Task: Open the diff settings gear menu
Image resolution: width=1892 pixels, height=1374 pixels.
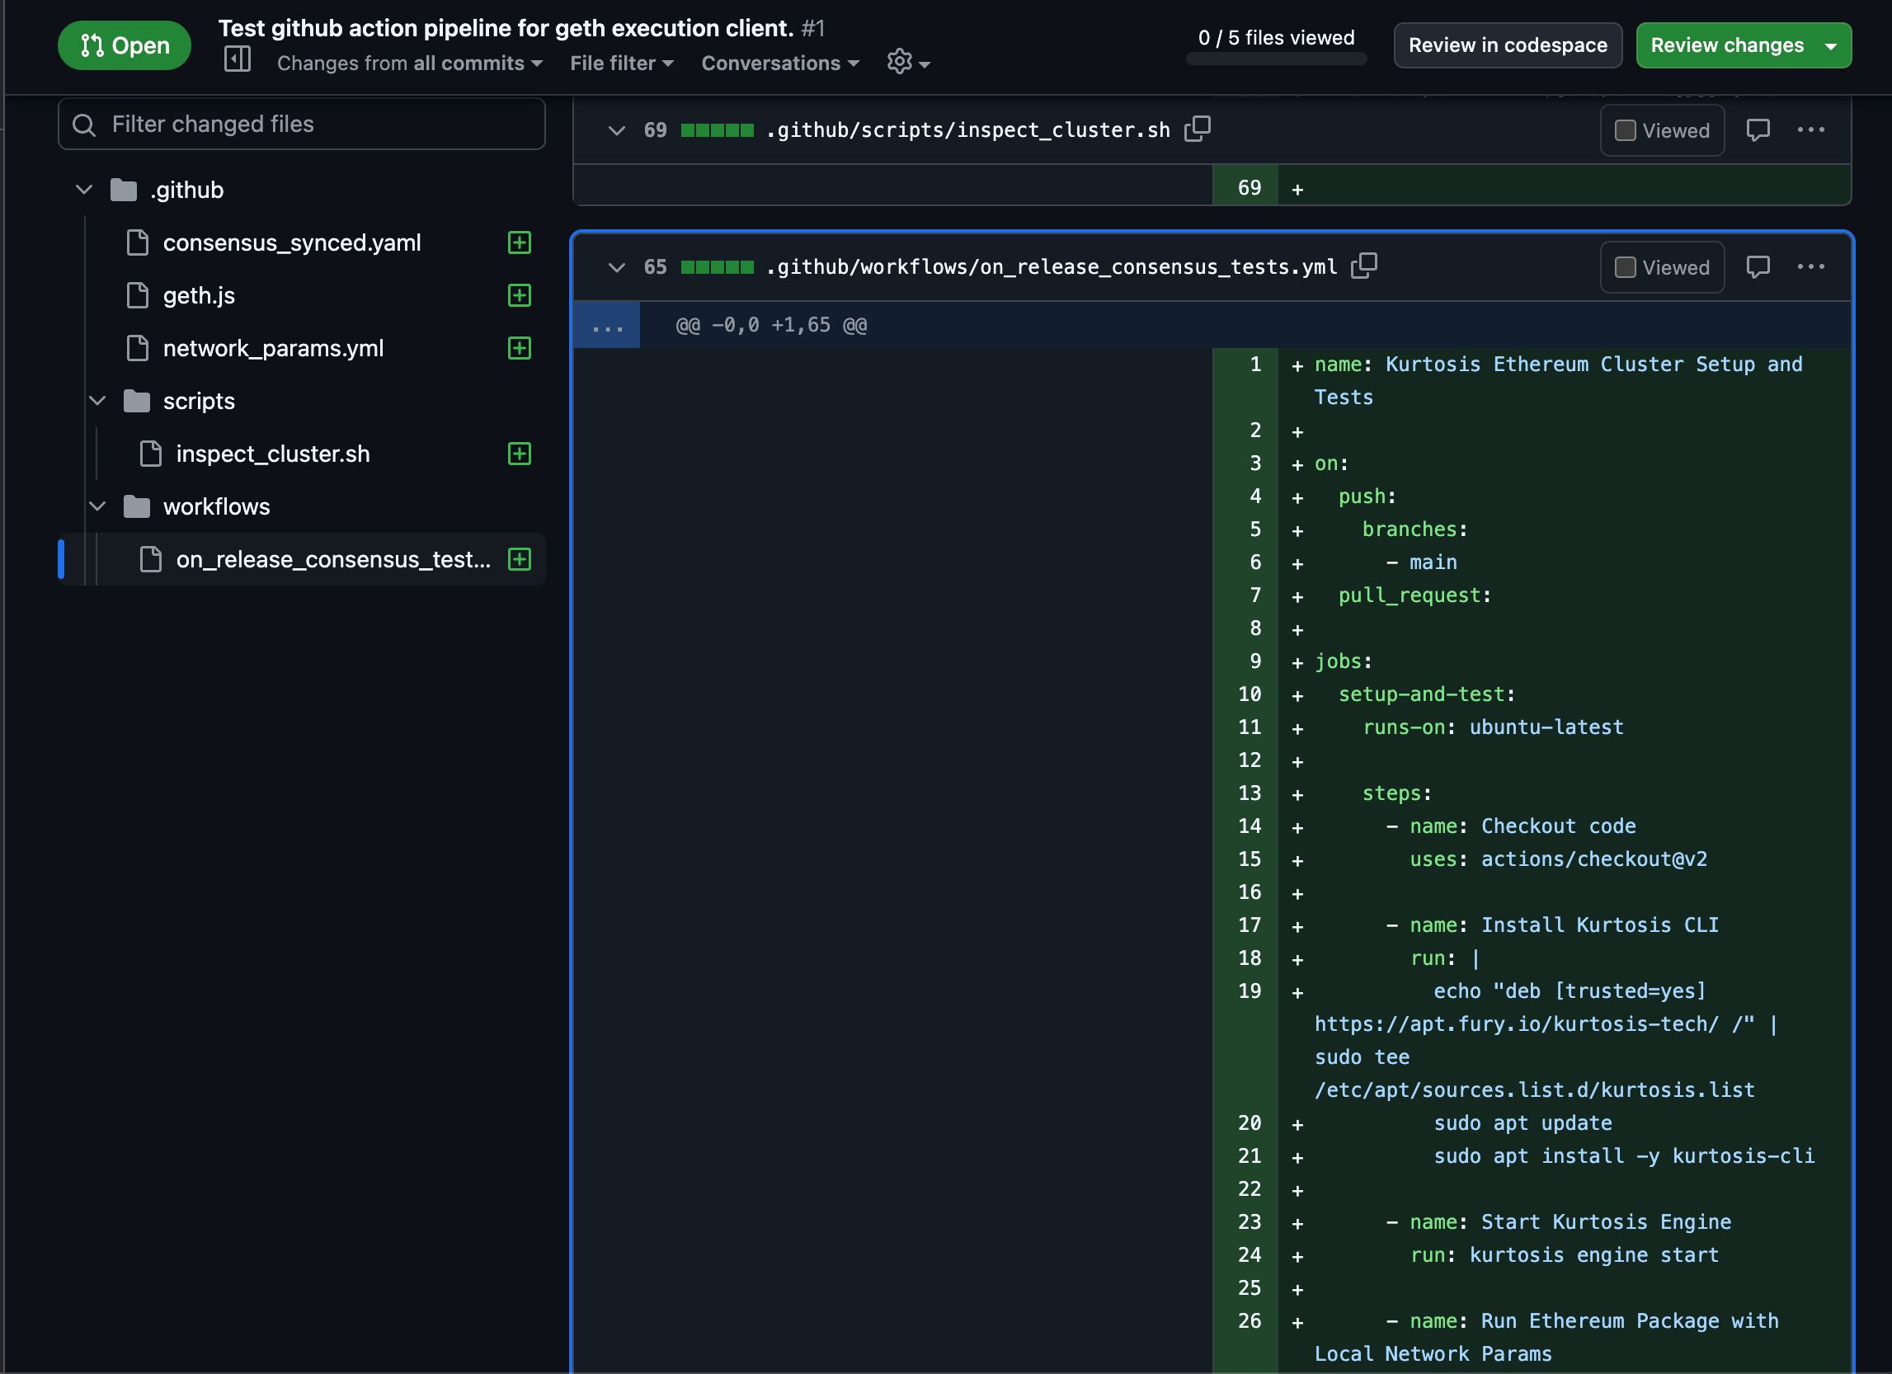Action: 907,62
